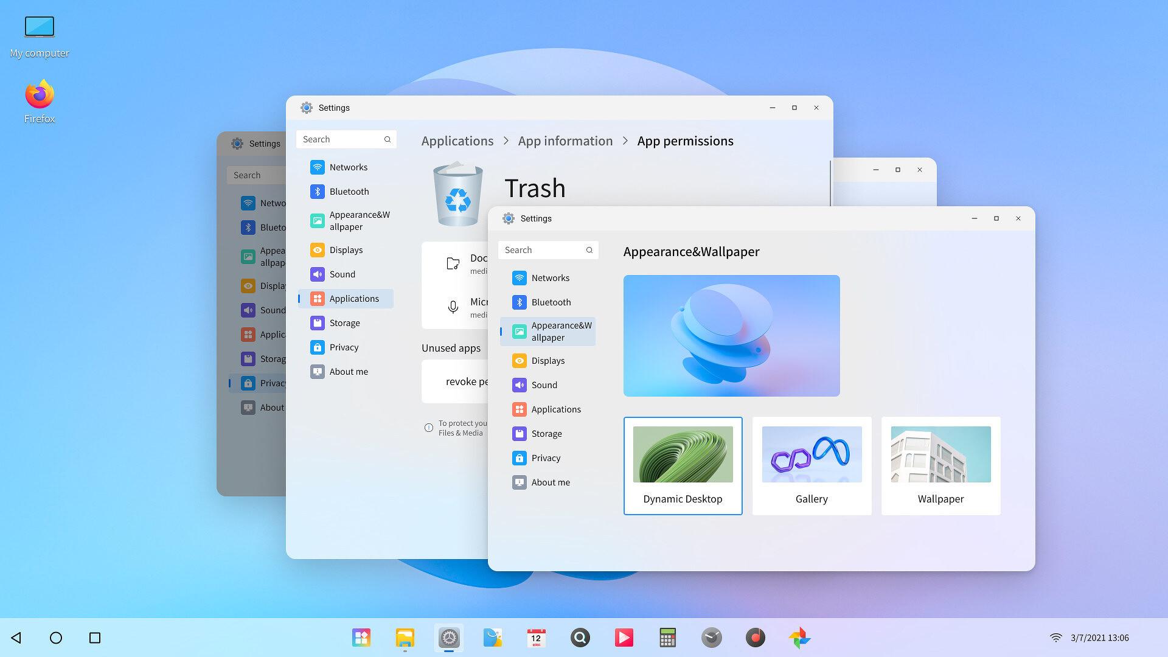Open About me settings section
Image resolution: width=1168 pixels, height=657 pixels.
[551, 481]
